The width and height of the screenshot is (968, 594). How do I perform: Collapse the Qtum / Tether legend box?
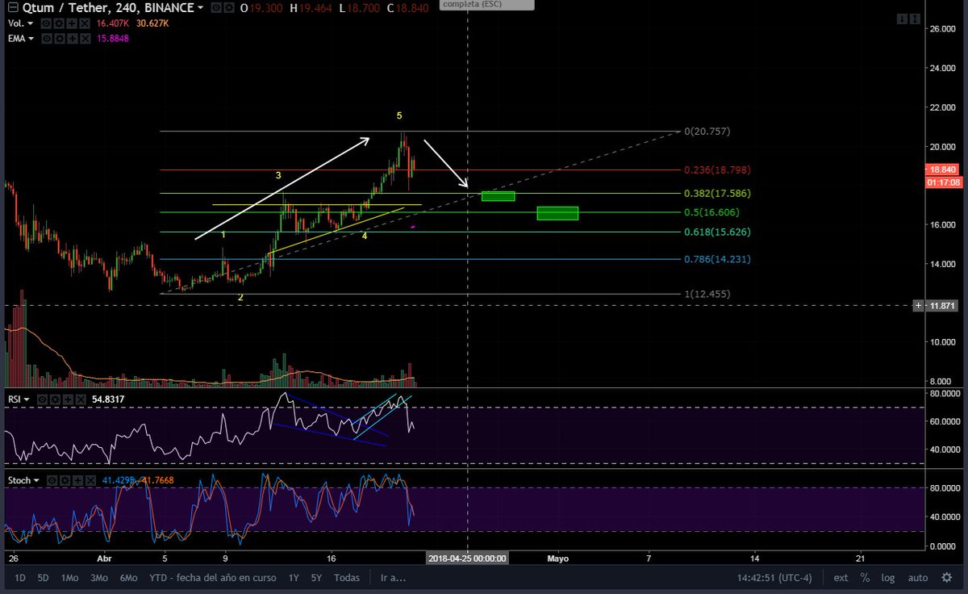[x=13, y=7]
